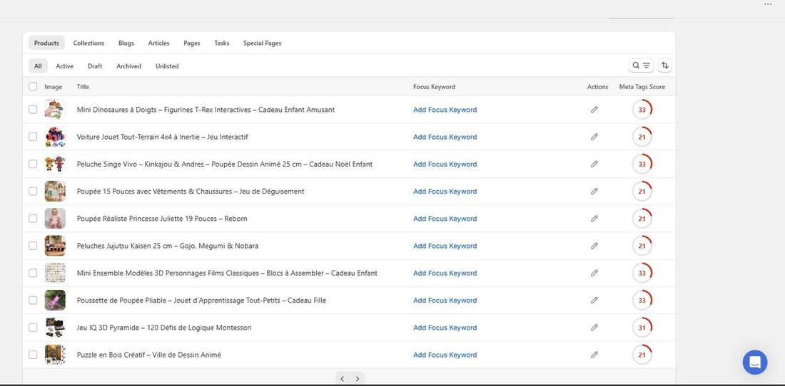
Task: Add Focus Keyword for Peluches Jujutsu Kaisen
Action: click(445, 246)
